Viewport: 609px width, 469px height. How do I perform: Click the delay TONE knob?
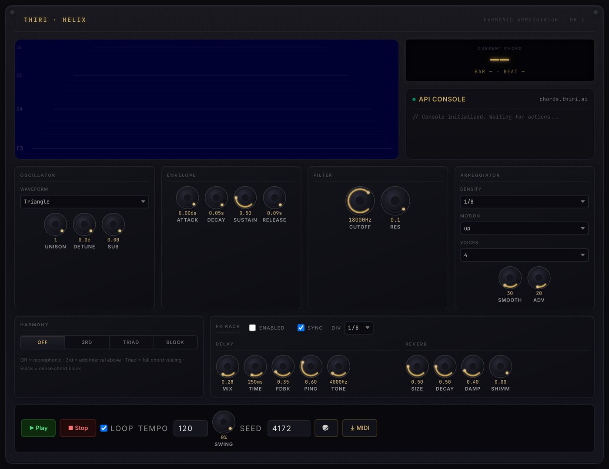click(338, 367)
